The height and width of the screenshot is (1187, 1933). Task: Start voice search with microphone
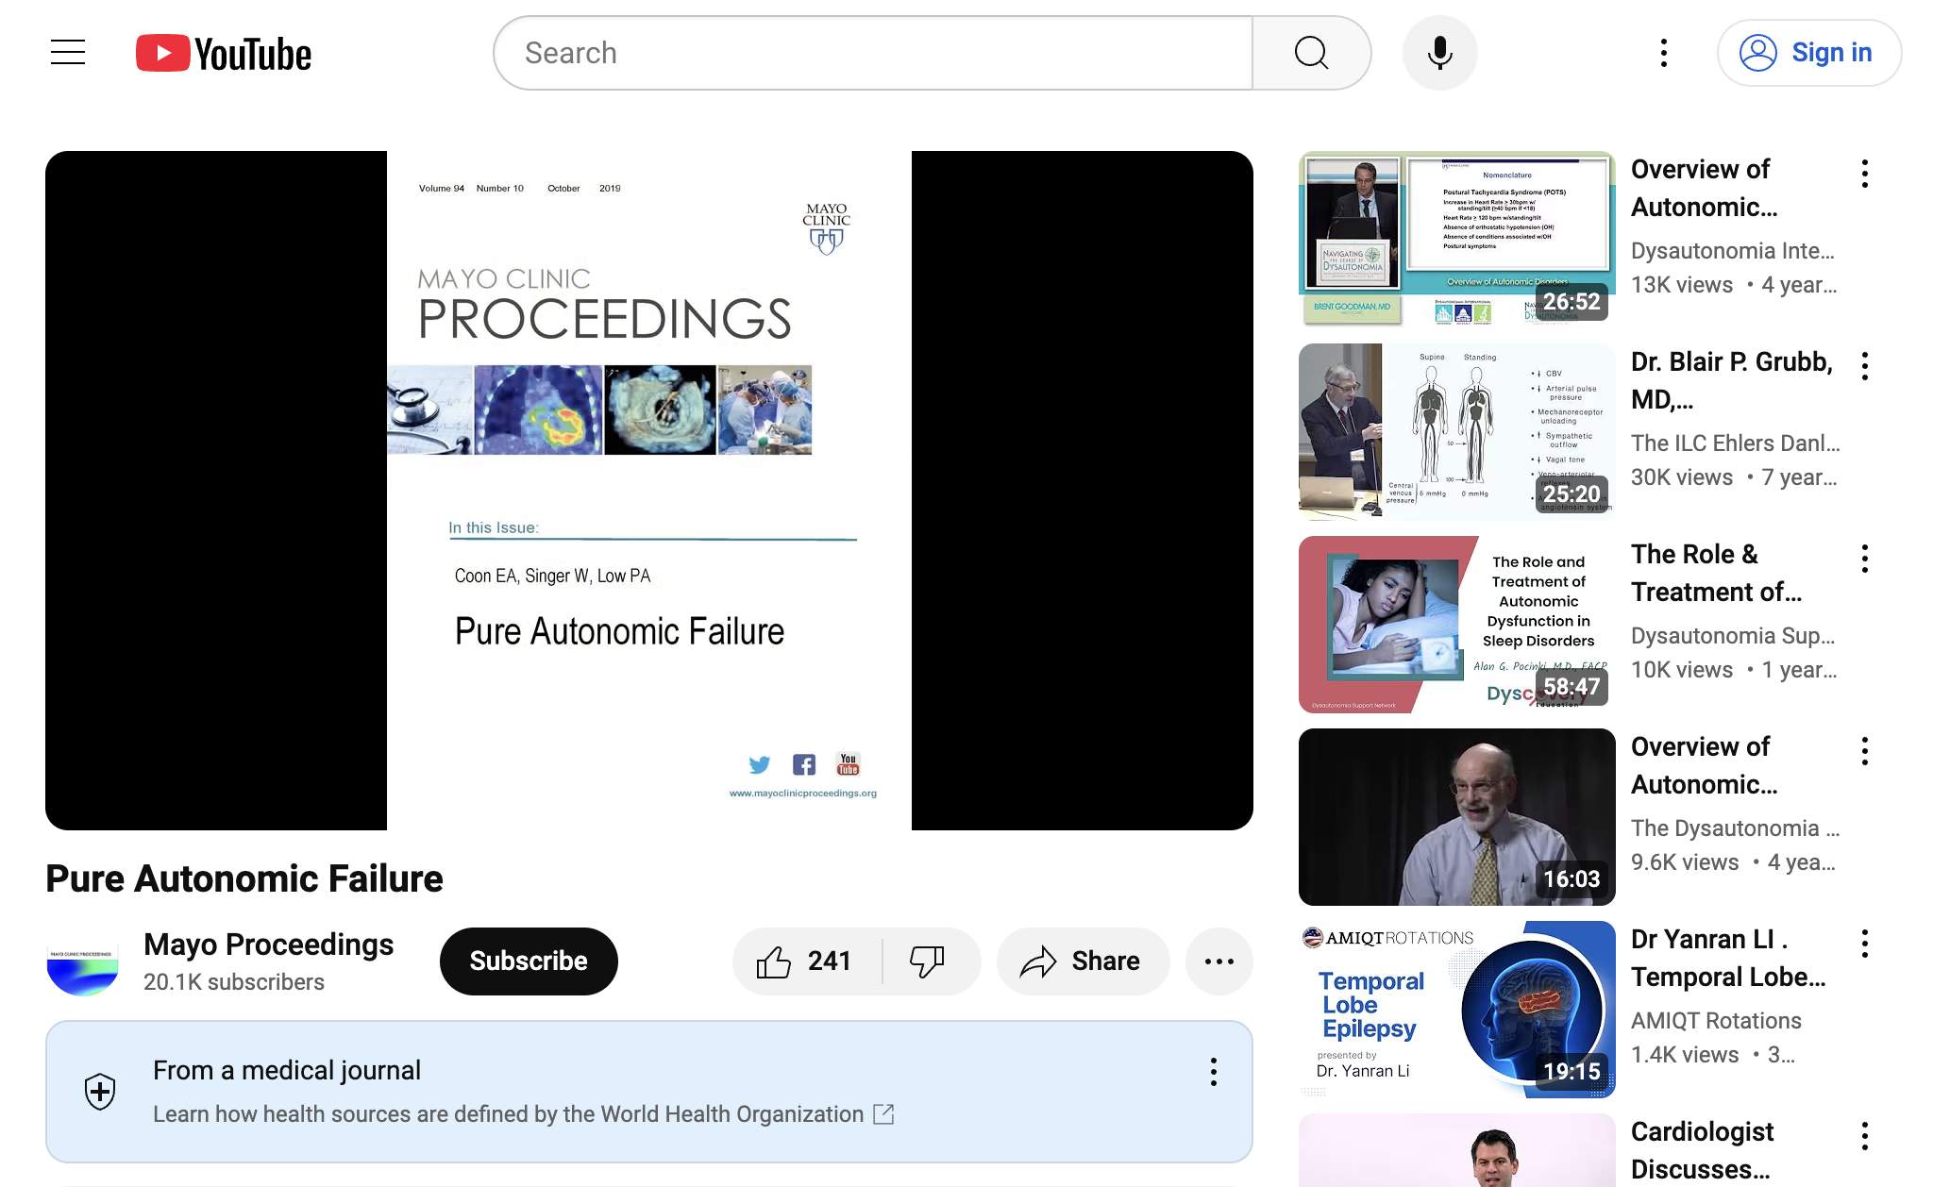coord(1439,53)
